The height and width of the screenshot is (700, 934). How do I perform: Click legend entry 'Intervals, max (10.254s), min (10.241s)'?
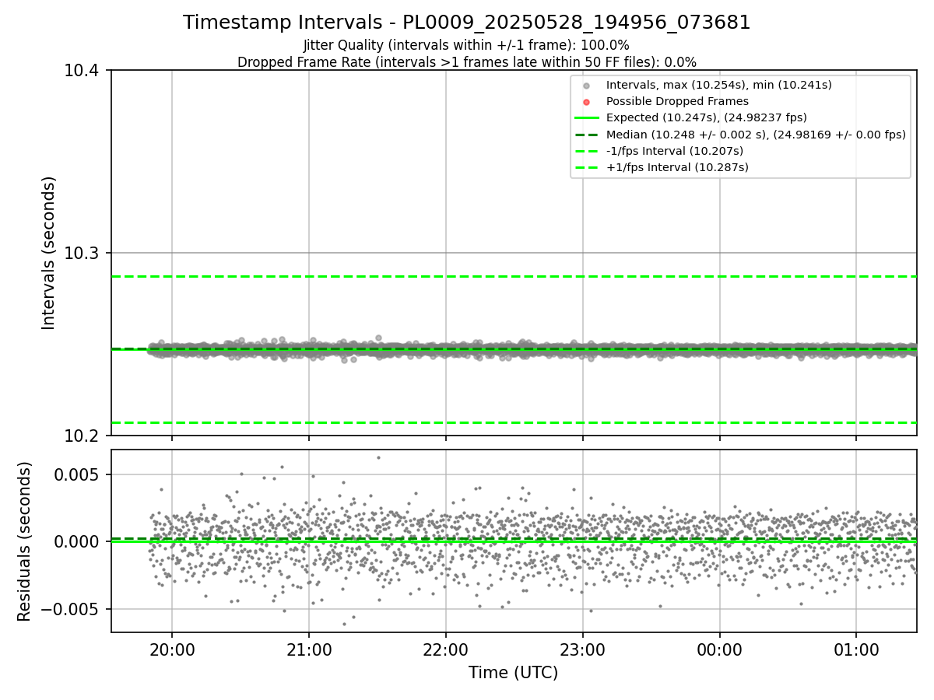click(x=719, y=86)
